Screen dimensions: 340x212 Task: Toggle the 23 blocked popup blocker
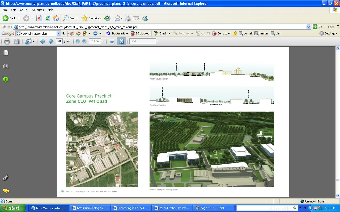coord(140,33)
